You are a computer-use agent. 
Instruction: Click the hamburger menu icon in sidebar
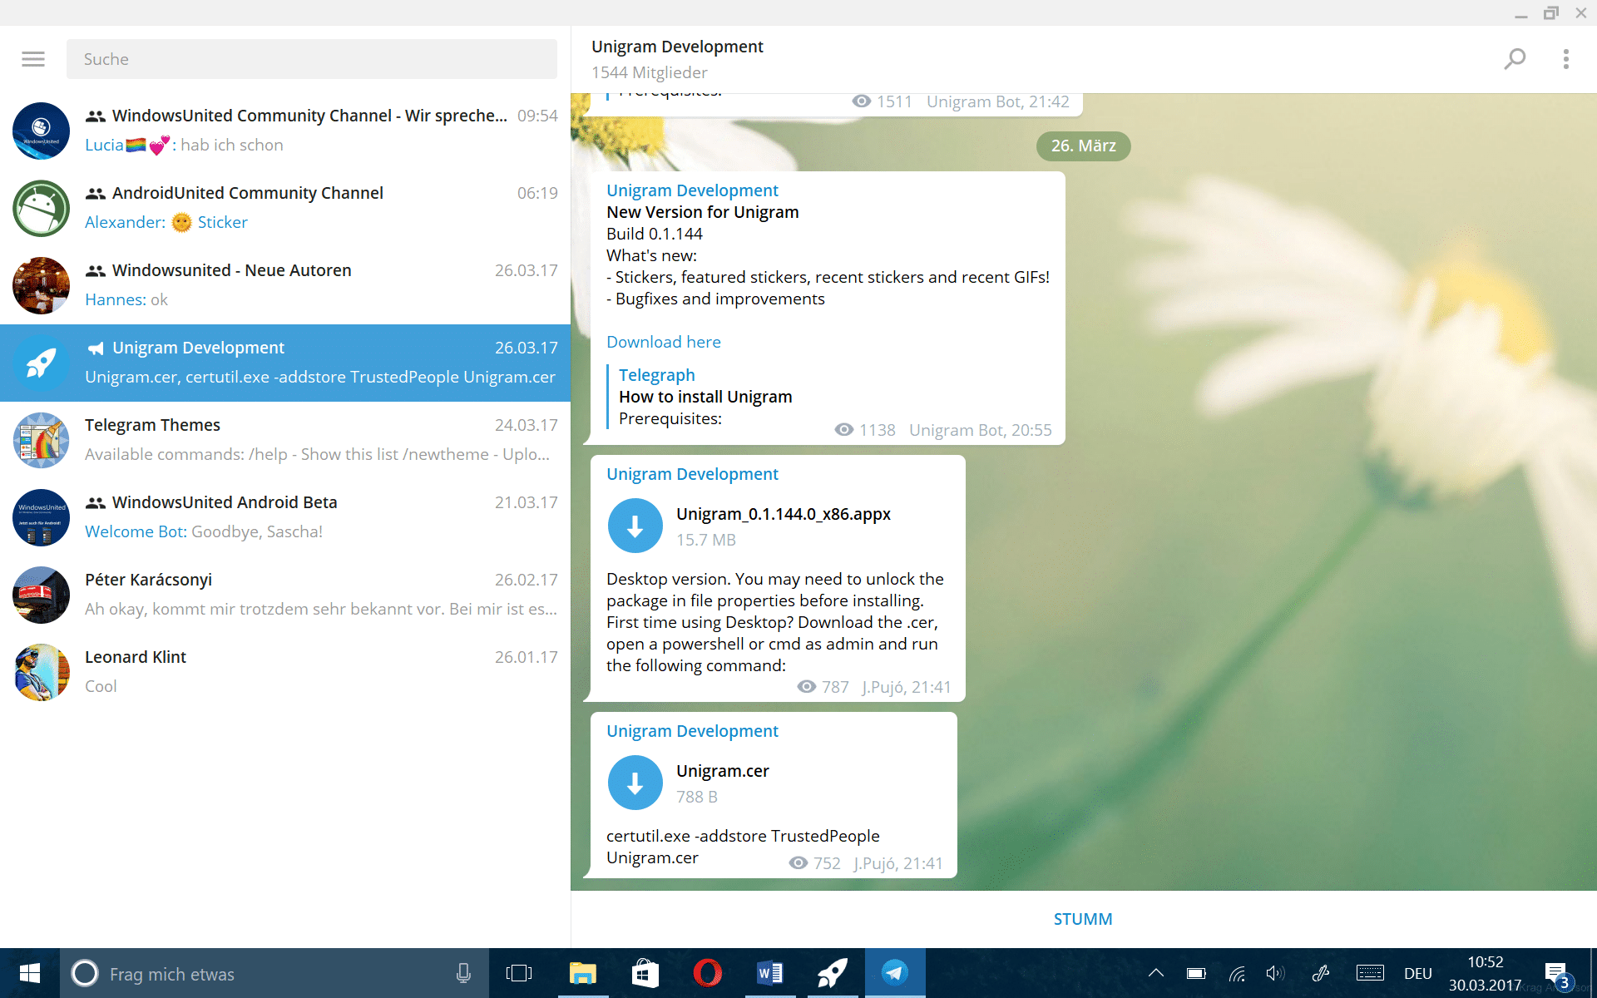33,59
